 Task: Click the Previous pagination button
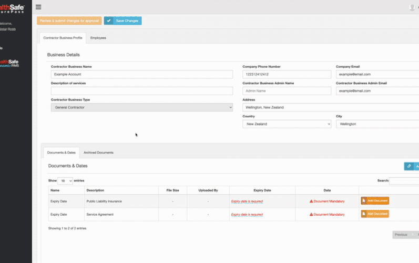point(401,235)
